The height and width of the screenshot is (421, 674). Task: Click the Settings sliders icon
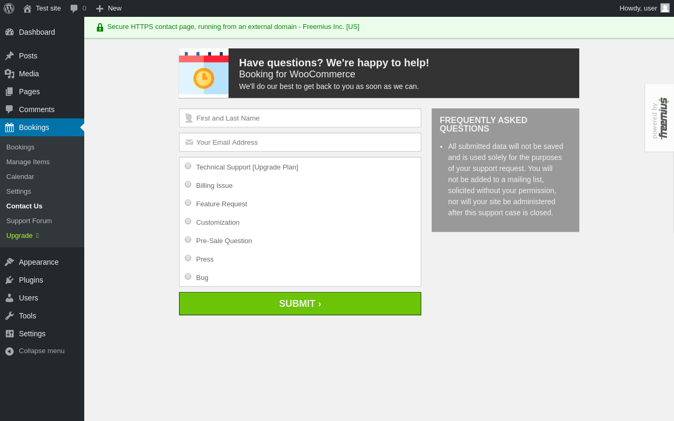[x=9, y=334]
